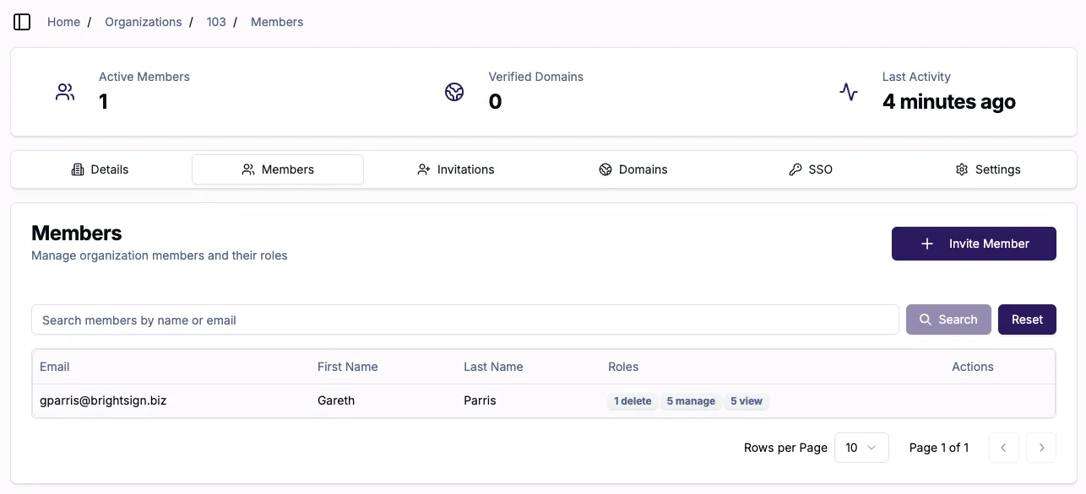The image size is (1086, 494).
Task: Click the 5 manage role badge
Action: (x=691, y=401)
